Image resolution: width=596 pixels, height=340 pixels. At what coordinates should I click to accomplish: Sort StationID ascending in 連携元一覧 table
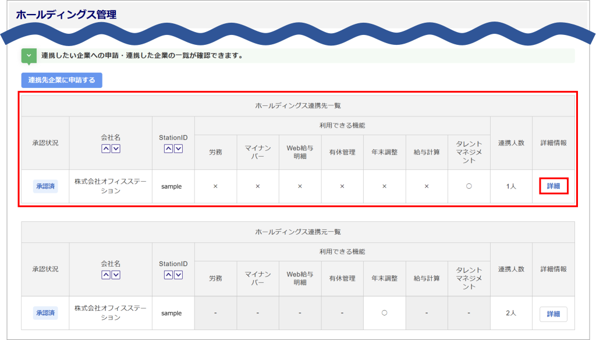tap(168, 275)
